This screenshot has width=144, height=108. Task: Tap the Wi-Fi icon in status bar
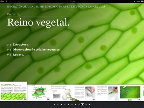6,1
